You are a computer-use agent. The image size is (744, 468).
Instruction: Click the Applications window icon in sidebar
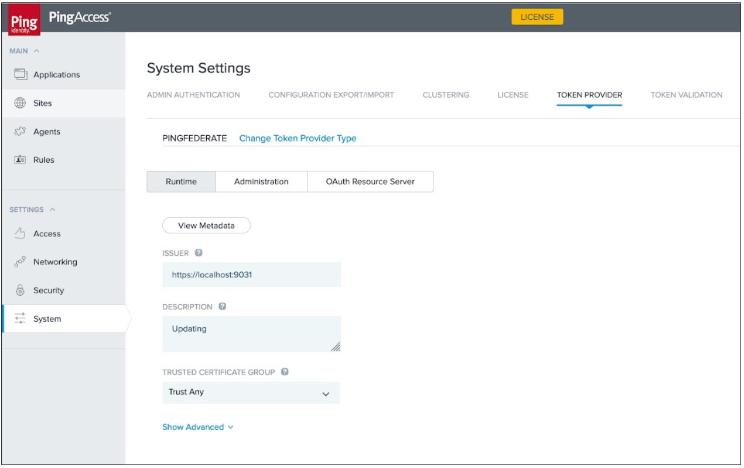[21, 74]
